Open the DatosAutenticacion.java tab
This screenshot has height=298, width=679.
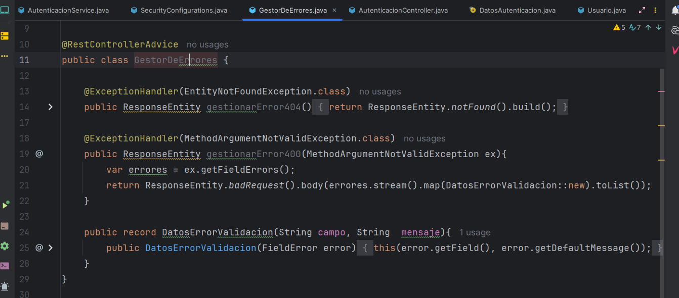click(512, 10)
